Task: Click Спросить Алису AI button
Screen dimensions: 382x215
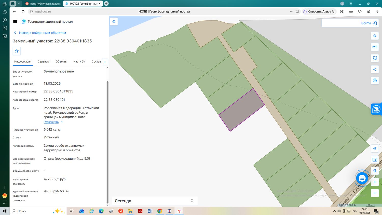Action: [319, 11]
